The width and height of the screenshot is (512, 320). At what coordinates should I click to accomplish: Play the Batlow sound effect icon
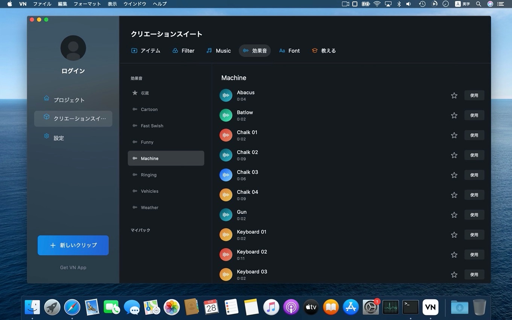[x=226, y=115]
